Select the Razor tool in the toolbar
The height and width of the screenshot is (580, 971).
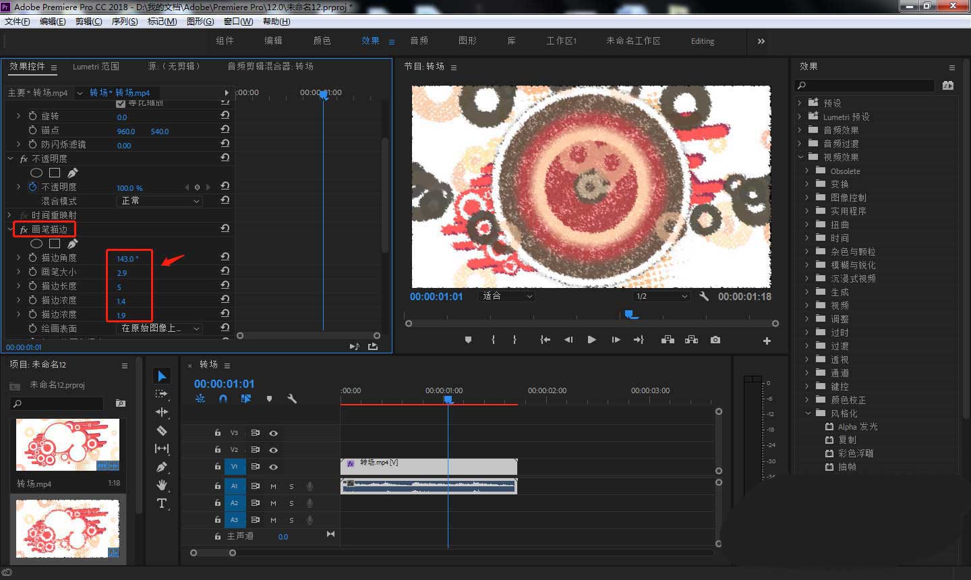pyautogui.click(x=162, y=430)
